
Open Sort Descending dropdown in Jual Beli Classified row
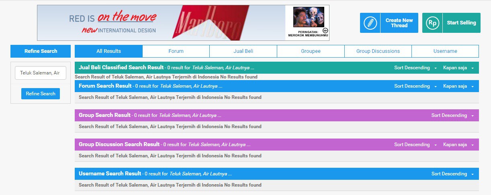415,68
